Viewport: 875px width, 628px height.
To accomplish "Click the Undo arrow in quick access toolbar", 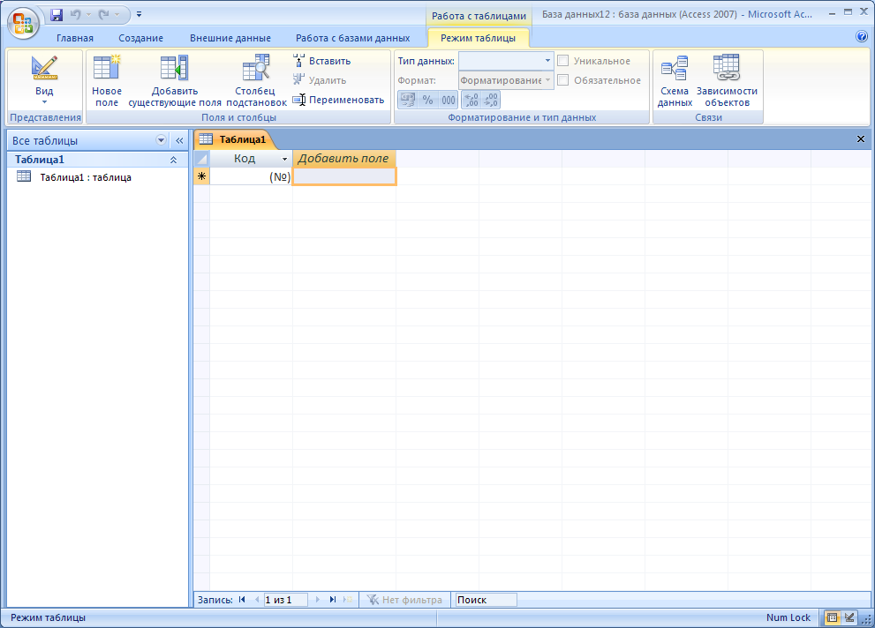I will [75, 14].
